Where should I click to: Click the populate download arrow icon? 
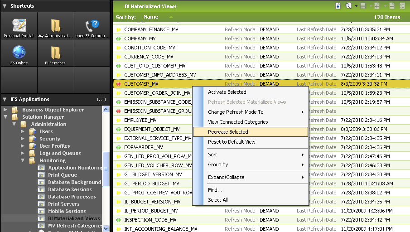[338, 6]
